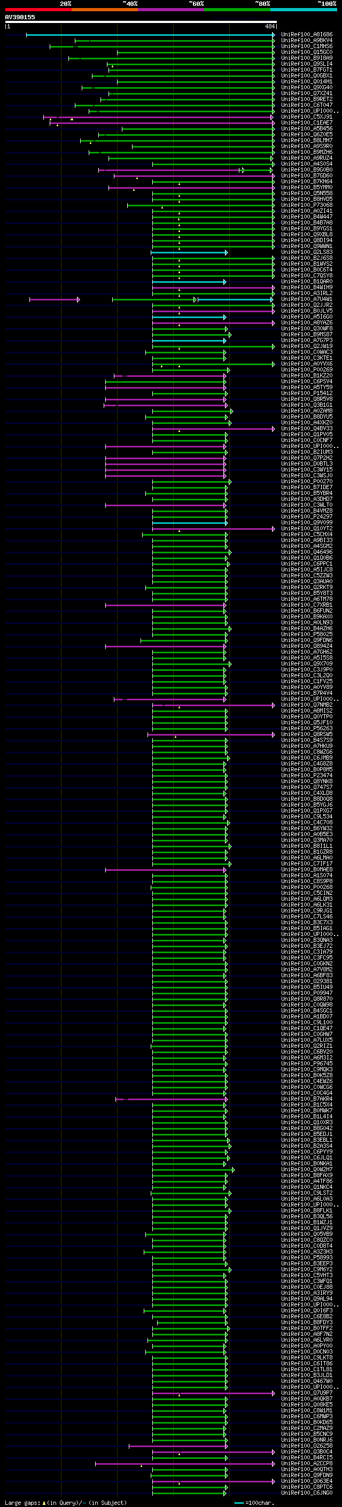The height and width of the screenshot is (1507, 342).
Task: Open hit UniRef100_B7KH64
Action: [307, 181]
